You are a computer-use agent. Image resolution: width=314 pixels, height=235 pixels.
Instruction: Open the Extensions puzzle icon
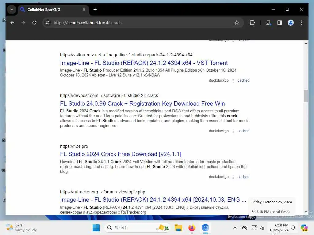coord(252,23)
